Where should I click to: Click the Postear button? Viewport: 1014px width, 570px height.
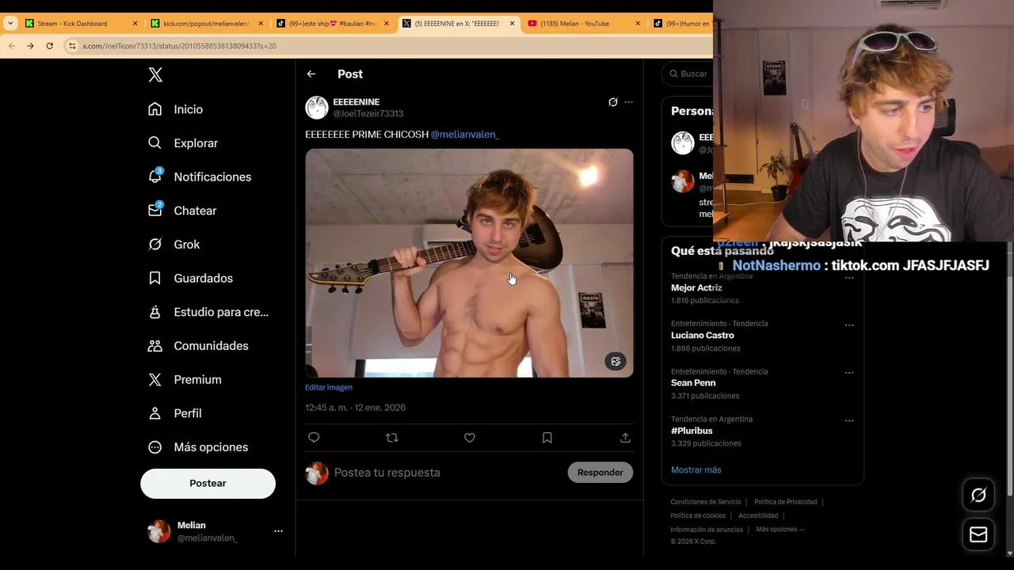[208, 483]
